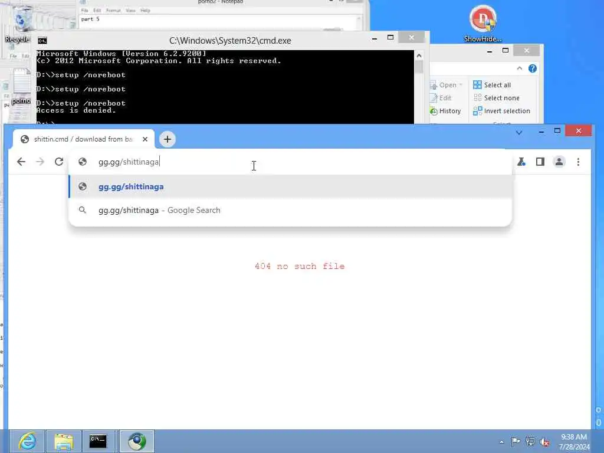Show hidden tray icons arrow
This screenshot has width=604, height=453.
pos(501,442)
